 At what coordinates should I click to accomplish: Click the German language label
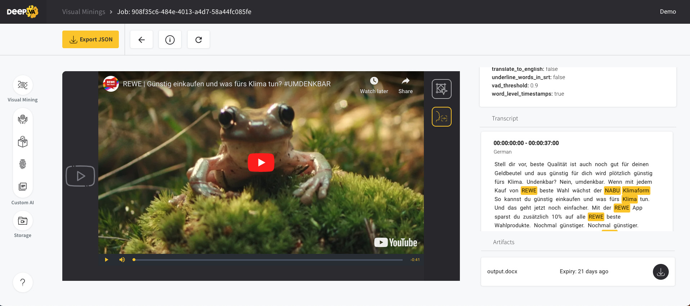502,152
